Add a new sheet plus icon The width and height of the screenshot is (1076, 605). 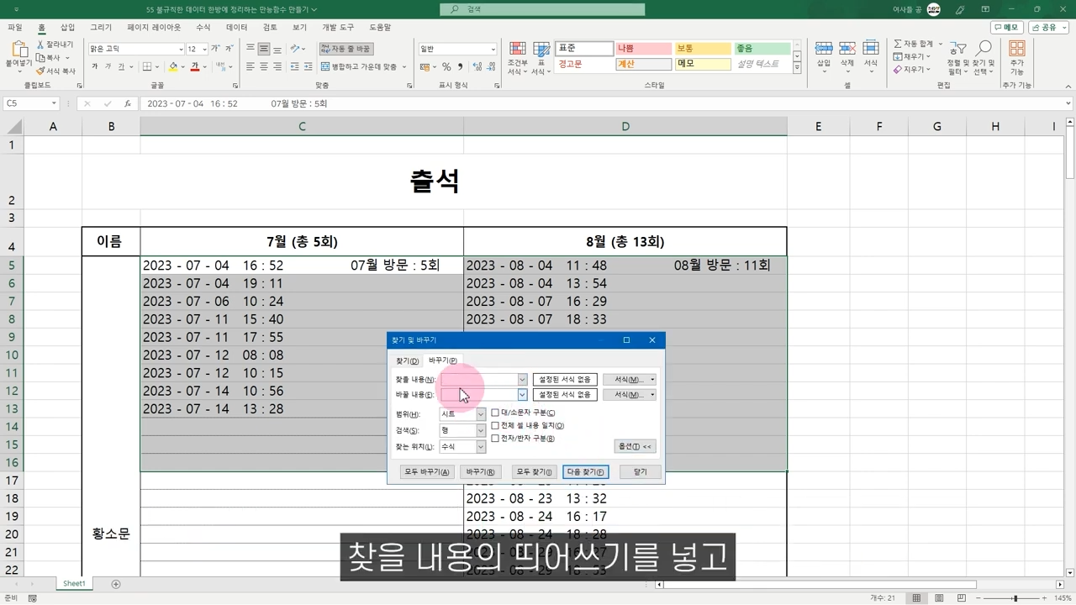coord(116,584)
